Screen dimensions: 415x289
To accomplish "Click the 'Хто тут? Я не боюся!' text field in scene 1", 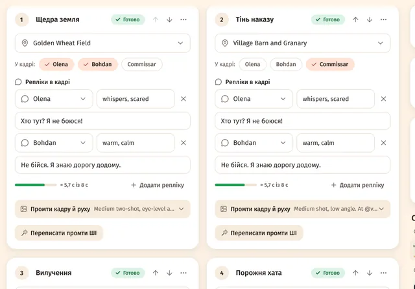I will tap(102, 121).
